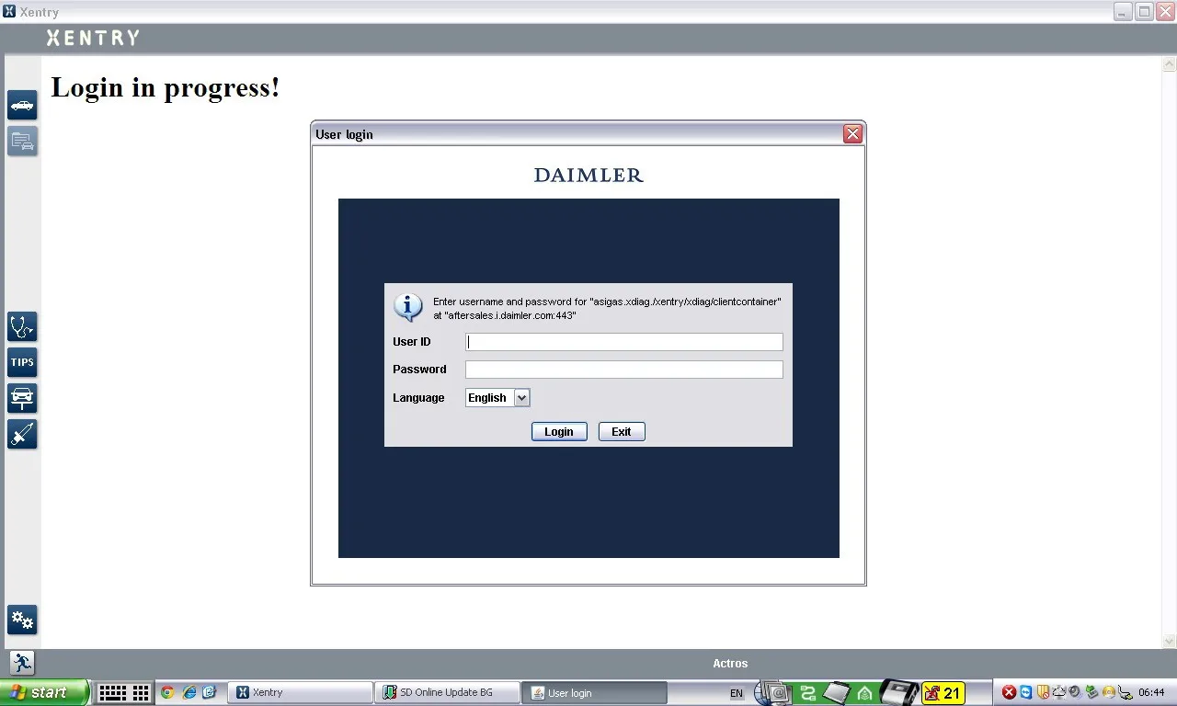Focus the User ID input field
Image resolution: width=1177 pixels, height=706 pixels.
pyautogui.click(x=624, y=342)
